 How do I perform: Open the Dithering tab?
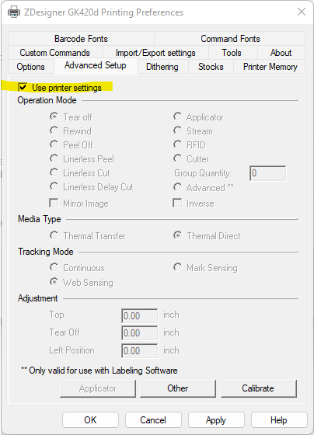162,67
